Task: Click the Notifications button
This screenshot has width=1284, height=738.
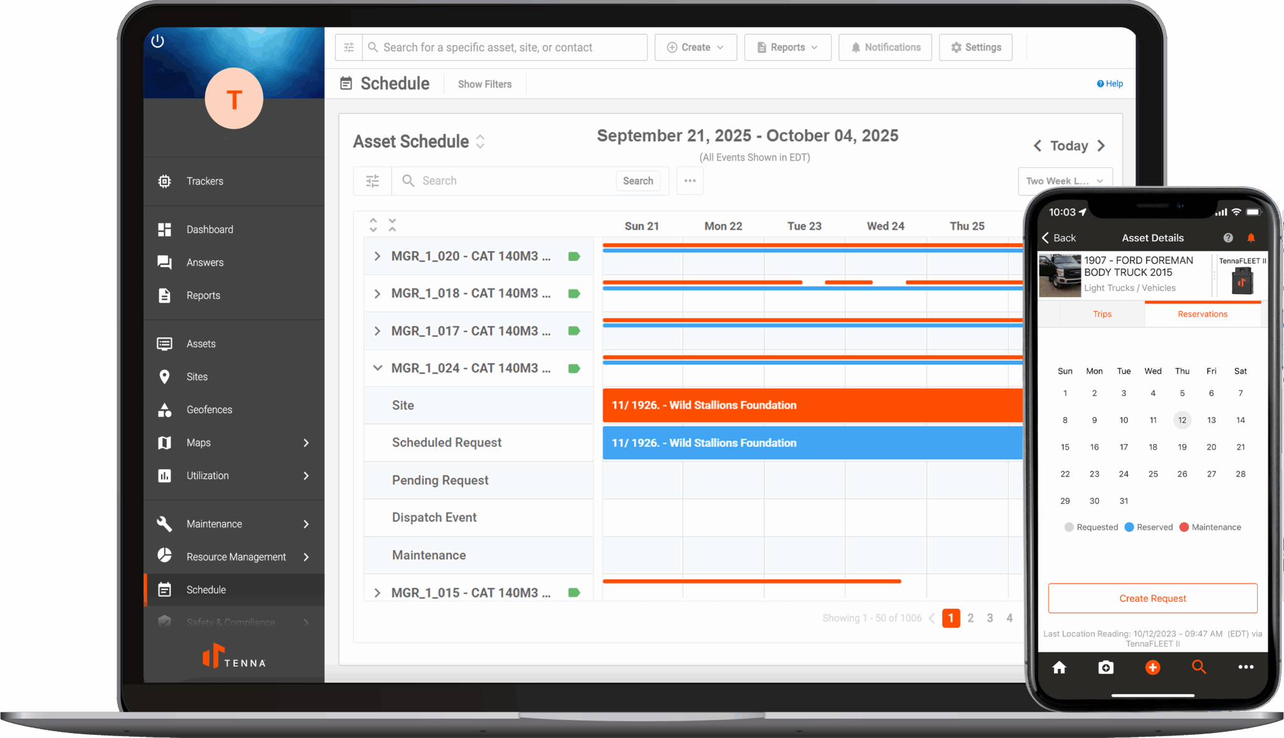Action: click(x=885, y=47)
